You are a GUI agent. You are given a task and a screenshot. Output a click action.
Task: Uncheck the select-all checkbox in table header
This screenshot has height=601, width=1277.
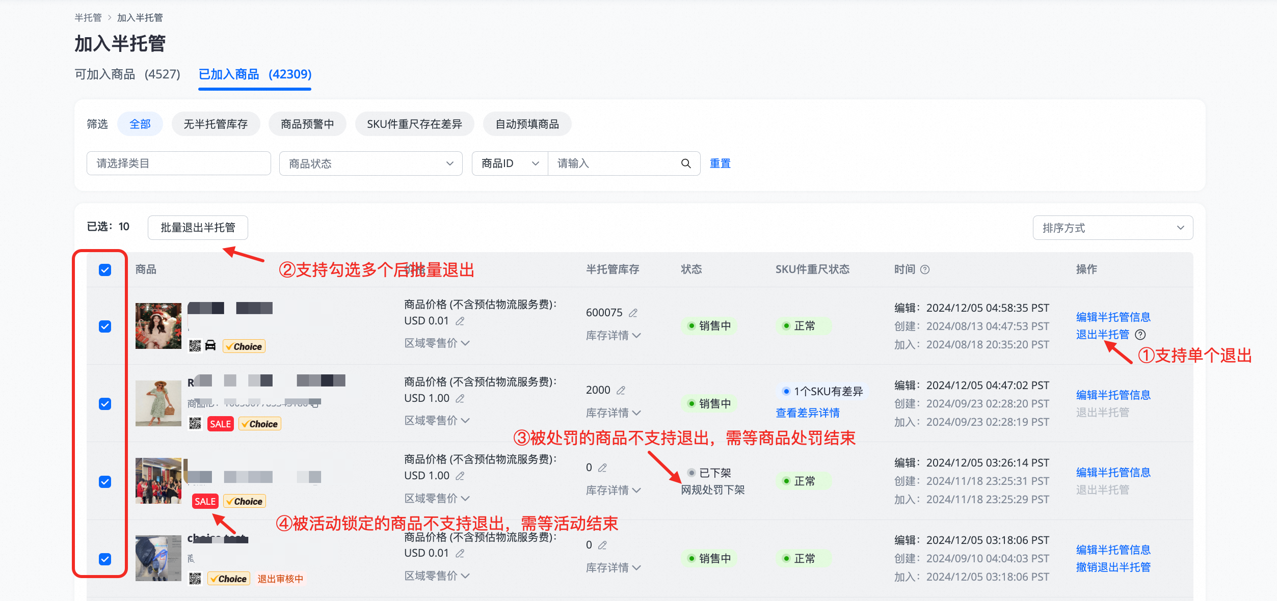[x=105, y=270]
